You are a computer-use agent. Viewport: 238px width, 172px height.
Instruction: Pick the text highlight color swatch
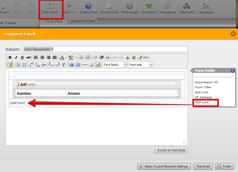coord(71,58)
